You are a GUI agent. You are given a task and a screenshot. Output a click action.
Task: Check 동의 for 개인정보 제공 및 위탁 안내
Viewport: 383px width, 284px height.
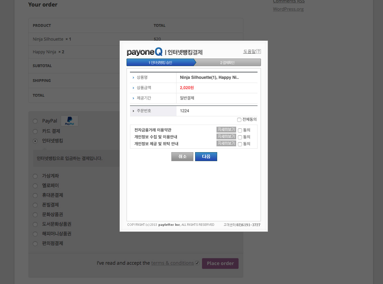click(x=240, y=144)
